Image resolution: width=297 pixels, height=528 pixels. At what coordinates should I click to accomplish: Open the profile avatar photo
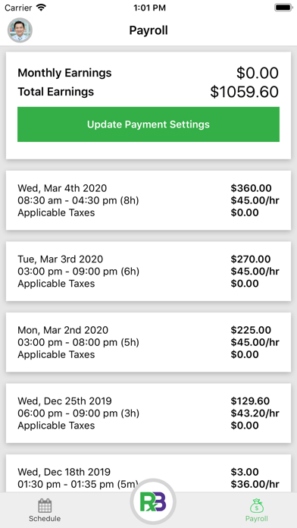click(20, 30)
